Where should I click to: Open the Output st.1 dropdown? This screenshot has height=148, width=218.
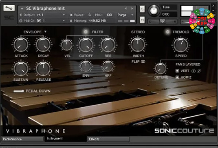coord(64,15)
